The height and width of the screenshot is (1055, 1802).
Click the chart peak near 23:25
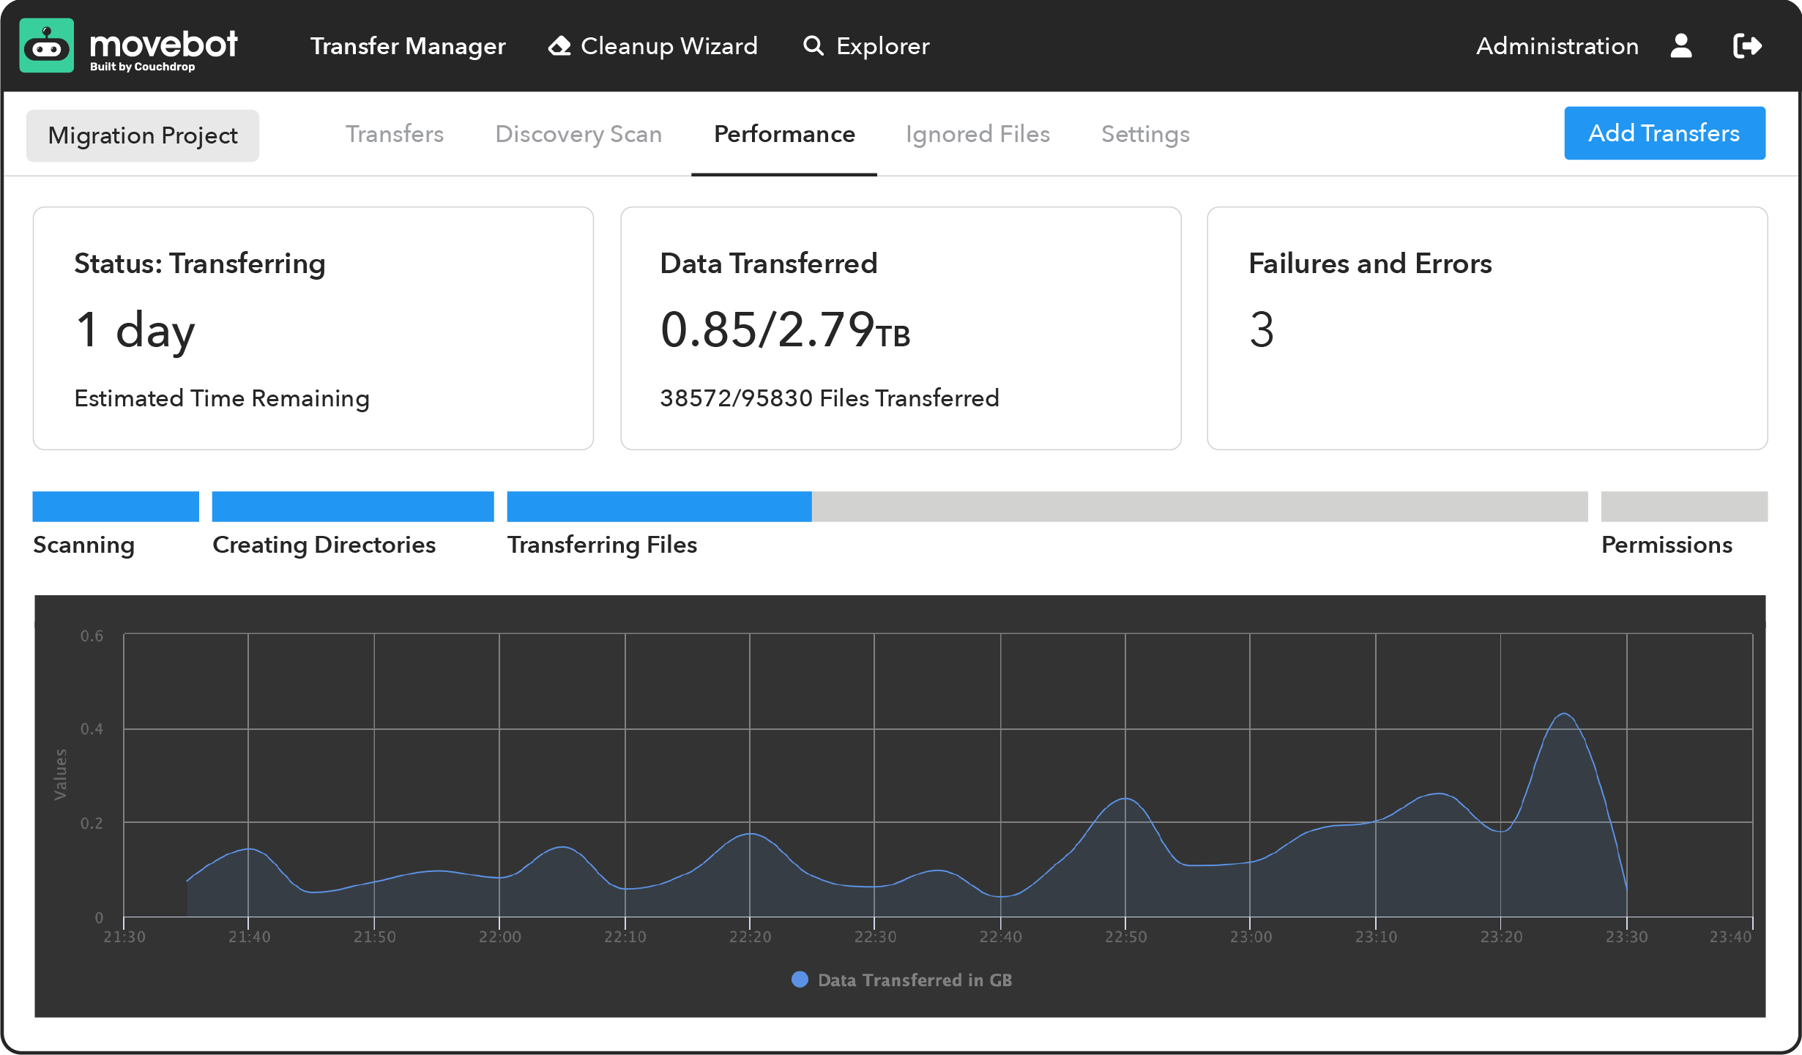[x=1564, y=714]
